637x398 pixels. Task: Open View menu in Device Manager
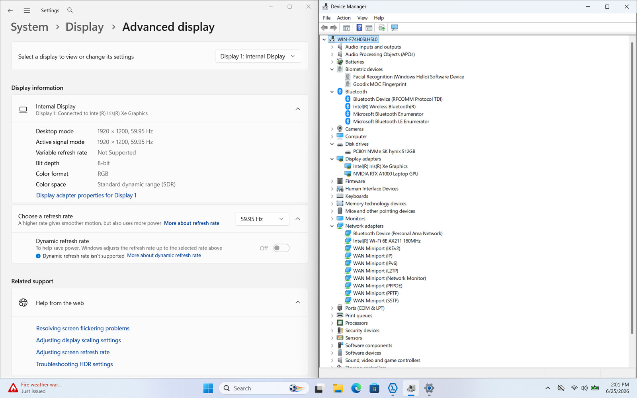[x=362, y=18]
